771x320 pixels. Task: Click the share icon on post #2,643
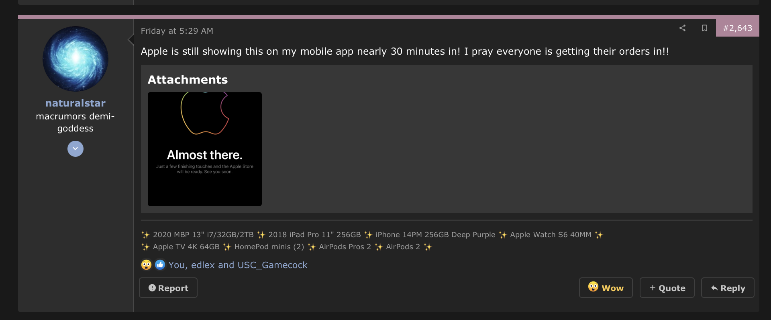pos(682,28)
